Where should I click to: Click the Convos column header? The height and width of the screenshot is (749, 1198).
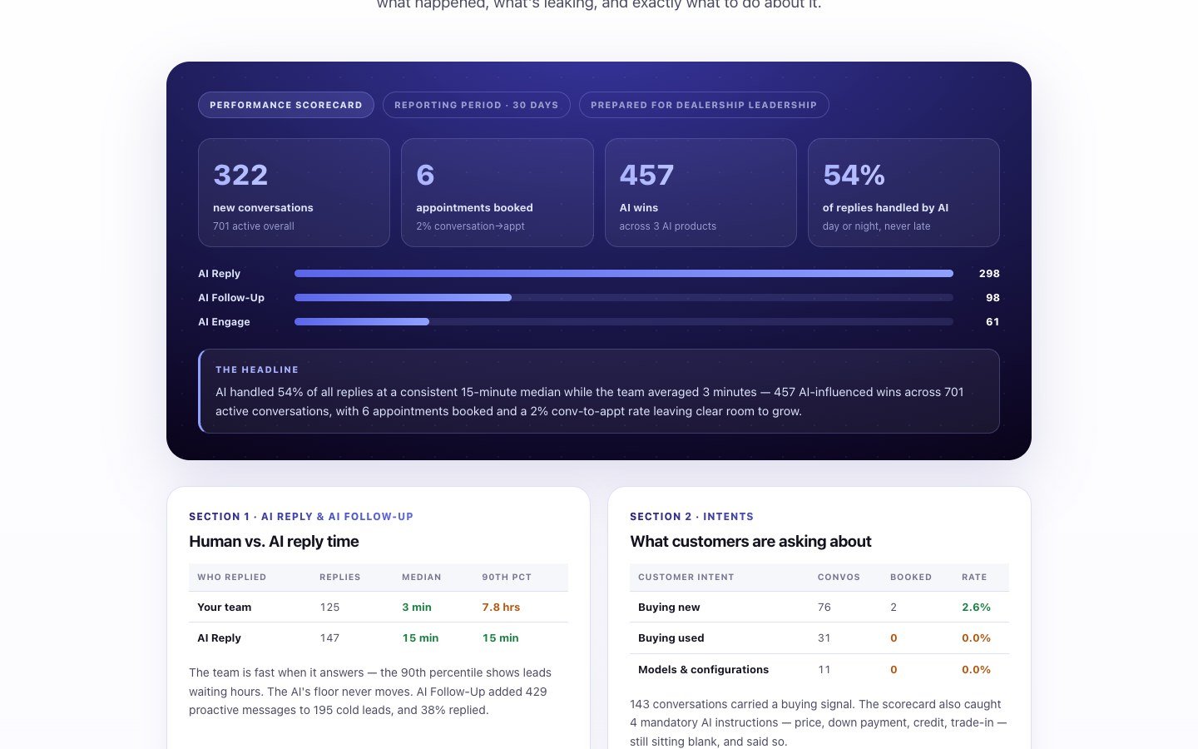coord(839,577)
